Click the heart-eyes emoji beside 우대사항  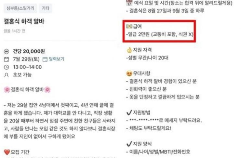(129, 73)
